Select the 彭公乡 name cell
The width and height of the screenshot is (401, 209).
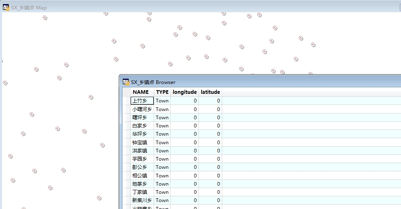tap(142, 167)
